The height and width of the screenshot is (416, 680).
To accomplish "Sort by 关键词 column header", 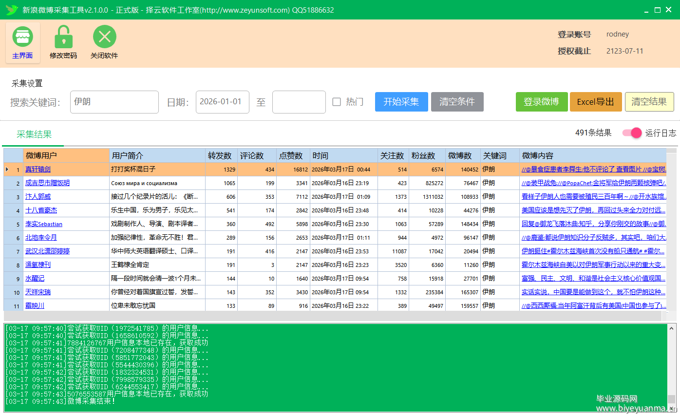I will tap(500, 156).
